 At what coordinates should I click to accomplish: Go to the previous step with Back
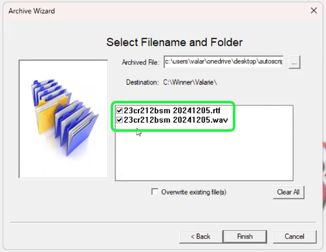(201, 236)
